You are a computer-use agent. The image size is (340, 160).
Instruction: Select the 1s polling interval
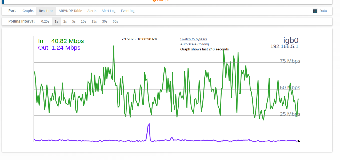pos(56,21)
